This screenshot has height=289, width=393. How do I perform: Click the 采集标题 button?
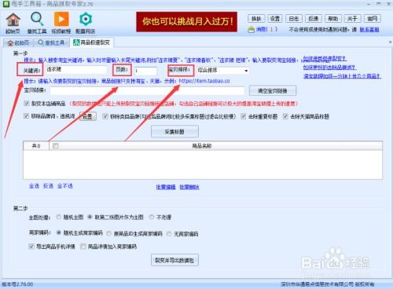174,132
